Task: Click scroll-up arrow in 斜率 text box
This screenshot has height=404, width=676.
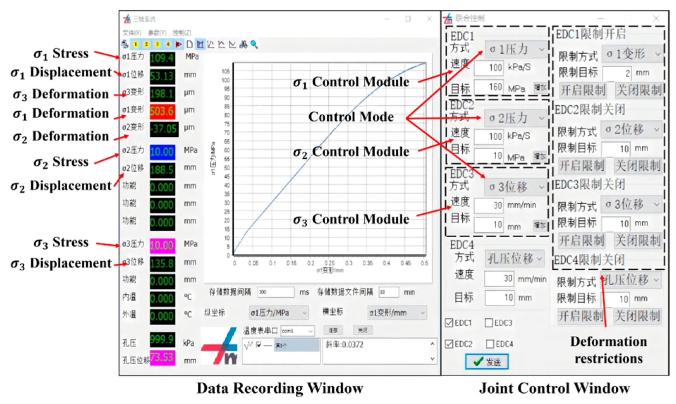Action: pyautogui.click(x=432, y=343)
